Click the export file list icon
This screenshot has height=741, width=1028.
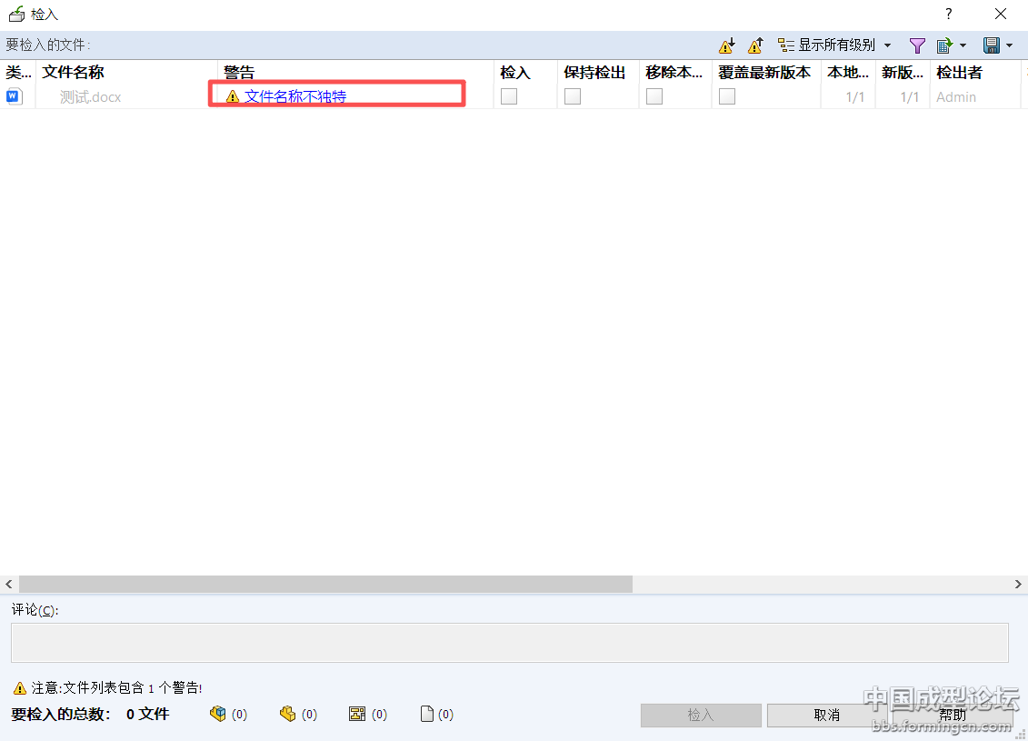coord(944,45)
